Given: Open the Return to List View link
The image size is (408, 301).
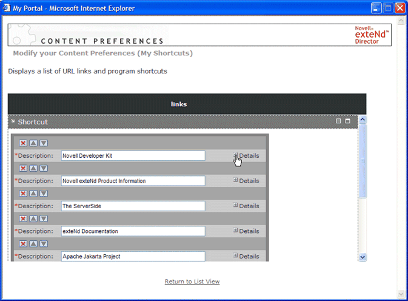Looking at the screenshot, I should pos(192,282).
